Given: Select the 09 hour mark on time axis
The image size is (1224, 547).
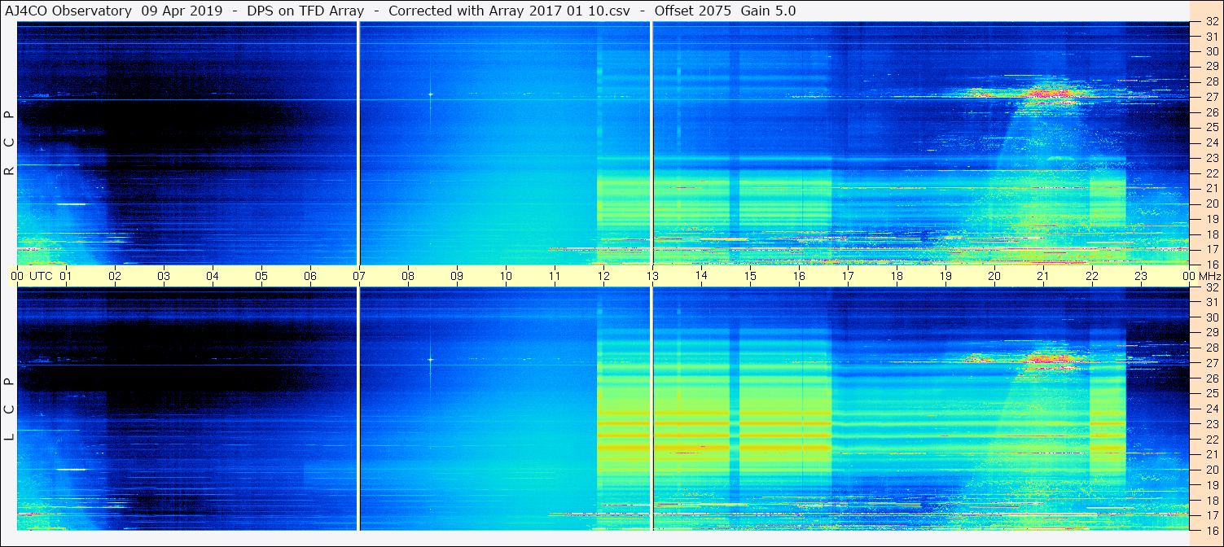Looking at the screenshot, I should coord(457,276).
